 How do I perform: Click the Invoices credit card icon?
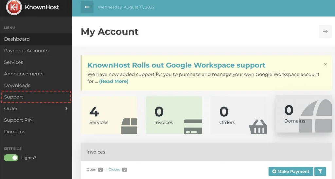[193, 127]
